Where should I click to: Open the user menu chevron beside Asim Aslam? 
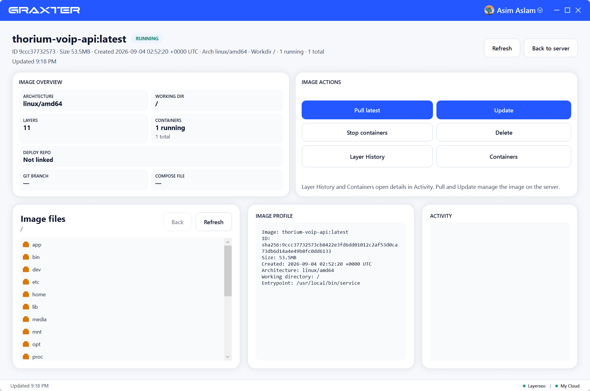(540, 10)
